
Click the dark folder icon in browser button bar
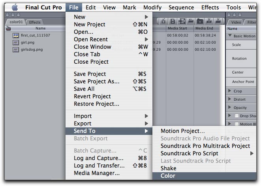200,21
